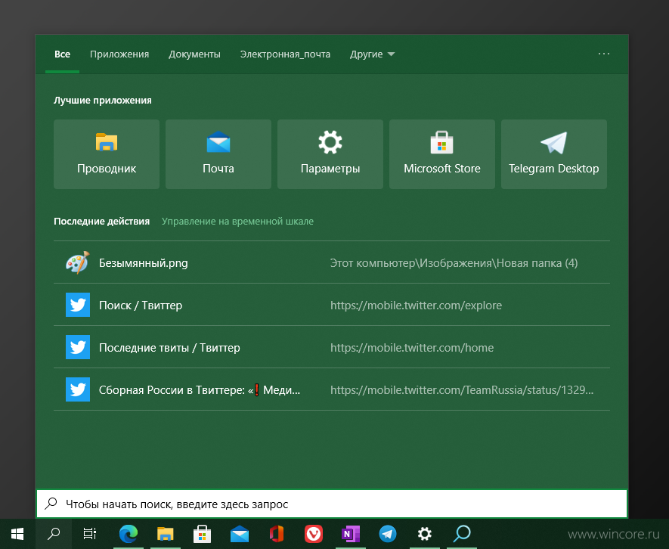Switch to the Электронная_почта tab
Viewport: 669px width, 549px height.
click(x=285, y=54)
